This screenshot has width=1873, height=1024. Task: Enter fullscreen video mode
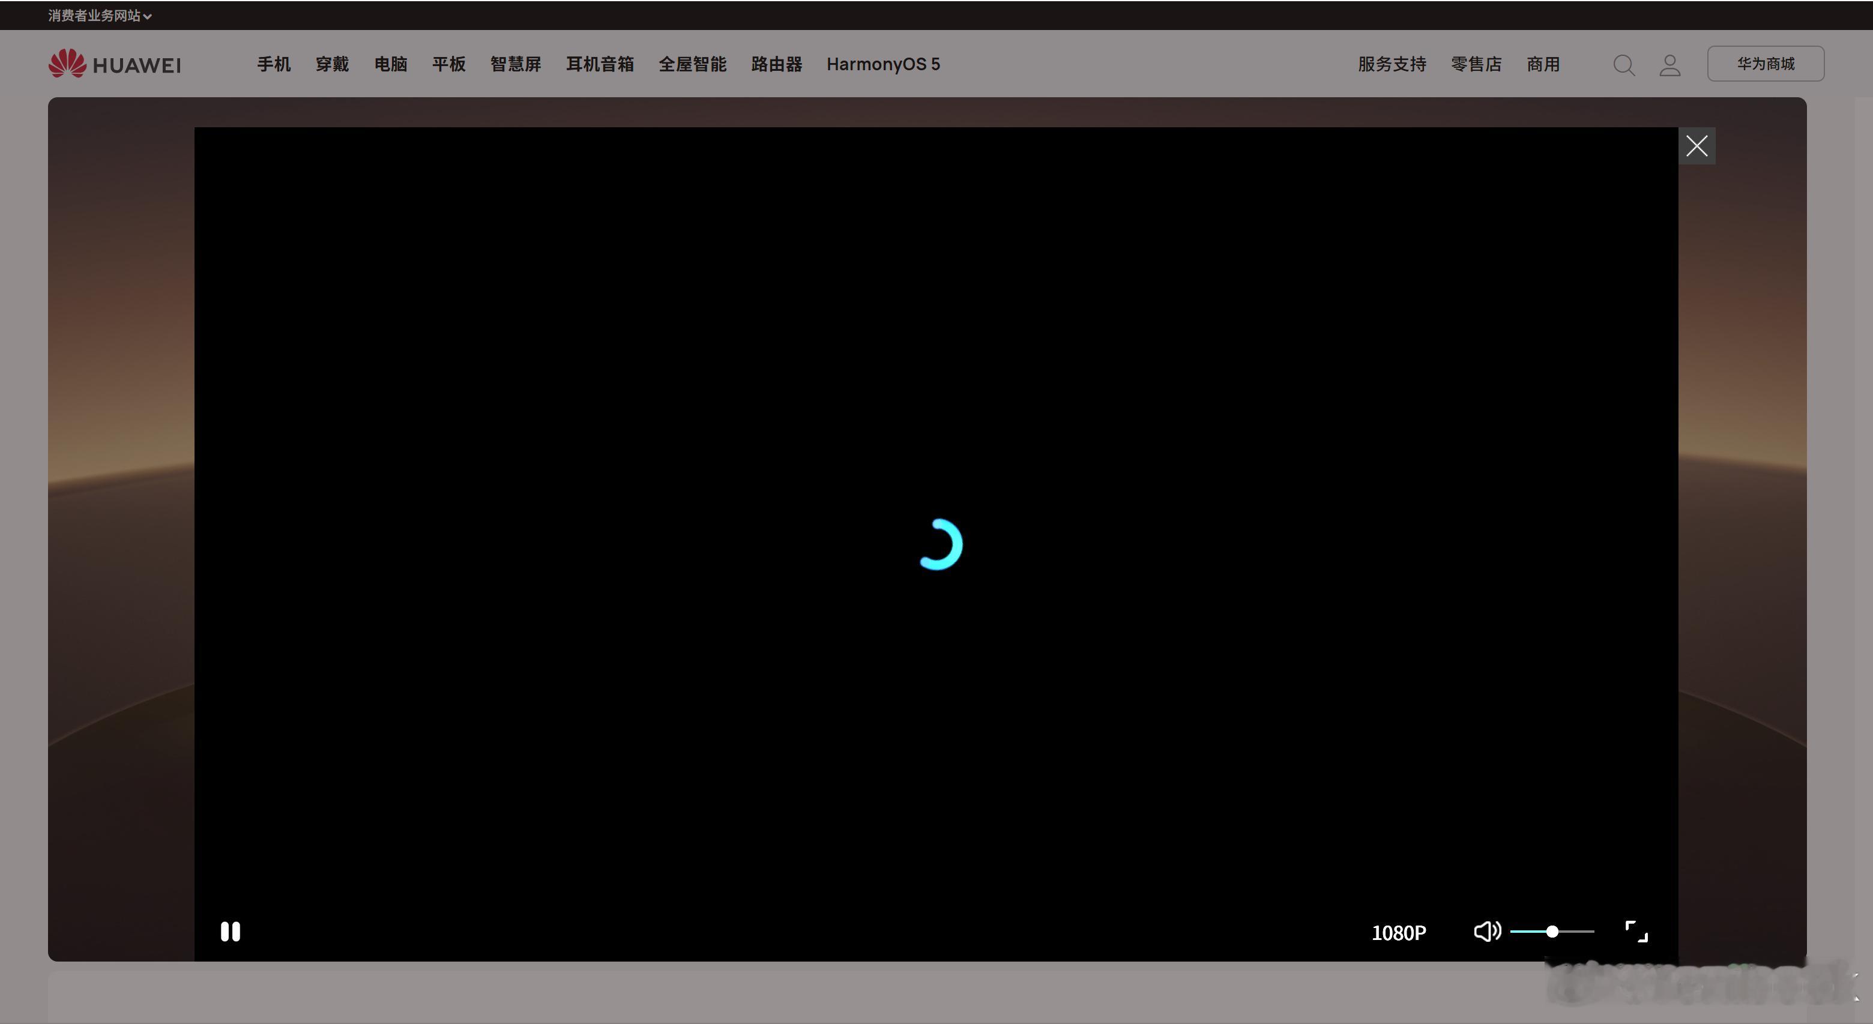click(1636, 931)
